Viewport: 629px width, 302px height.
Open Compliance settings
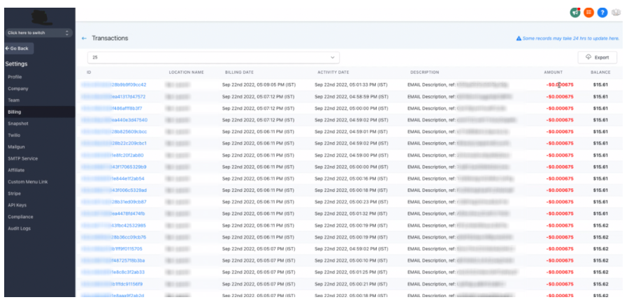click(20, 216)
